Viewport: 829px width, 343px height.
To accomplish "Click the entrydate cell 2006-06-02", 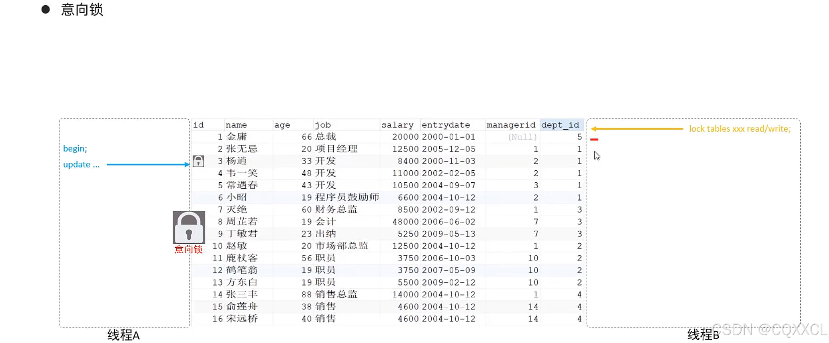I will (448, 221).
